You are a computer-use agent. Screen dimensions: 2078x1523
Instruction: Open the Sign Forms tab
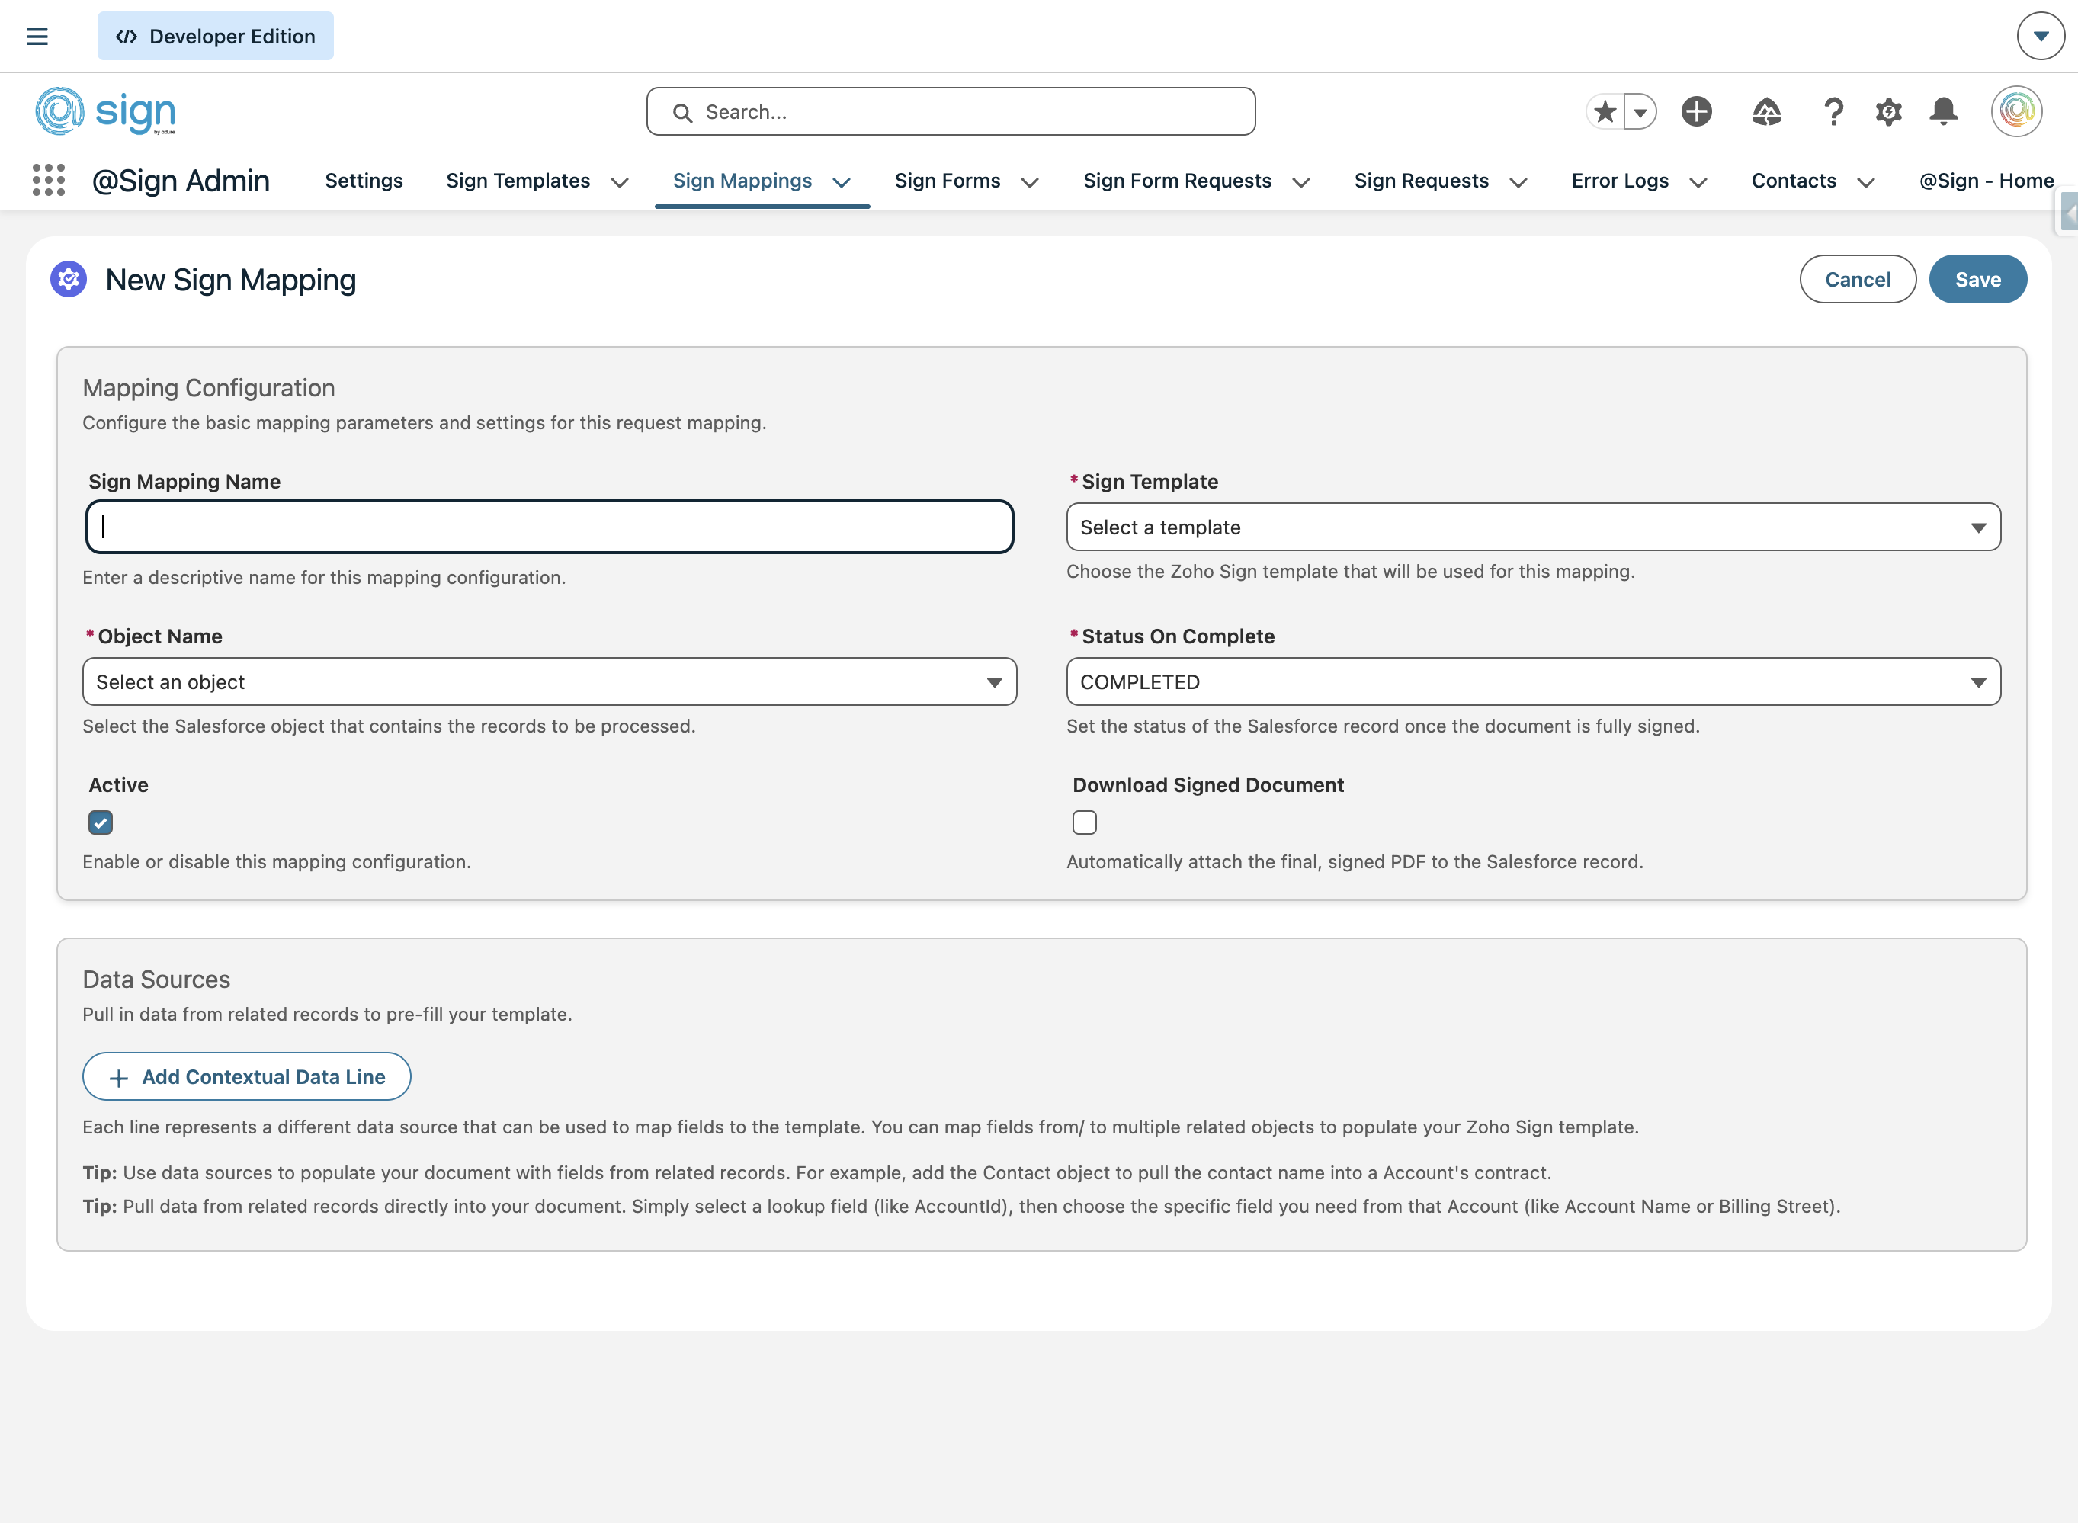click(947, 181)
